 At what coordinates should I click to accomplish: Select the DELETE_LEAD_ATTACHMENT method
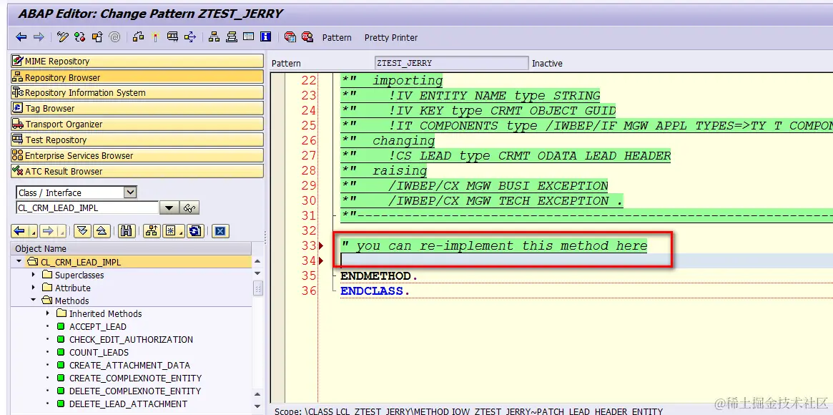(x=128, y=404)
